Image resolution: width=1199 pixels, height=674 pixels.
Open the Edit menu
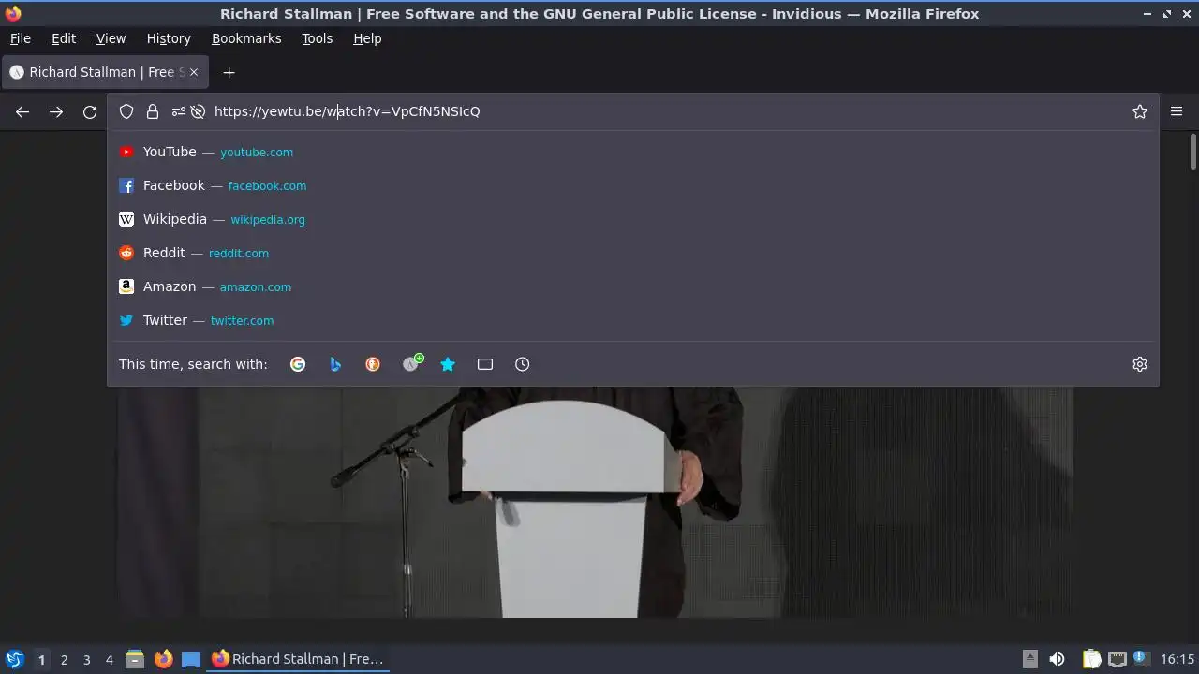click(64, 38)
